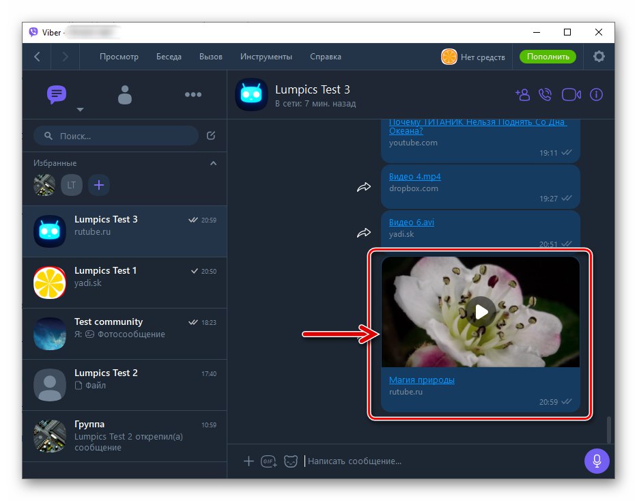Open the Инструменты menu

point(266,57)
